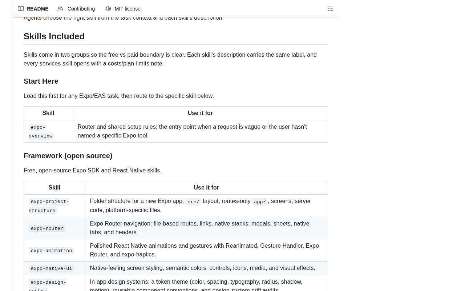Click the expo-router description about file-based routes
465x291 pixels.
(x=199, y=228)
